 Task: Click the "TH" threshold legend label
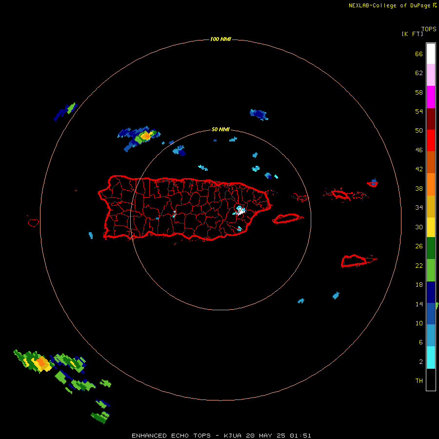click(419, 380)
